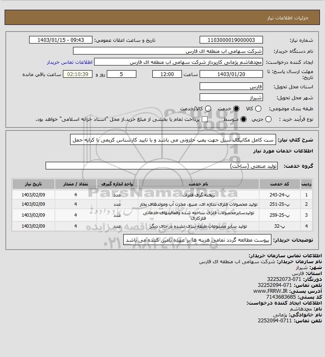Select the کالا/خدمت radio button
The height and width of the screenshot is (357, 325).
click(x=208, y=109)
